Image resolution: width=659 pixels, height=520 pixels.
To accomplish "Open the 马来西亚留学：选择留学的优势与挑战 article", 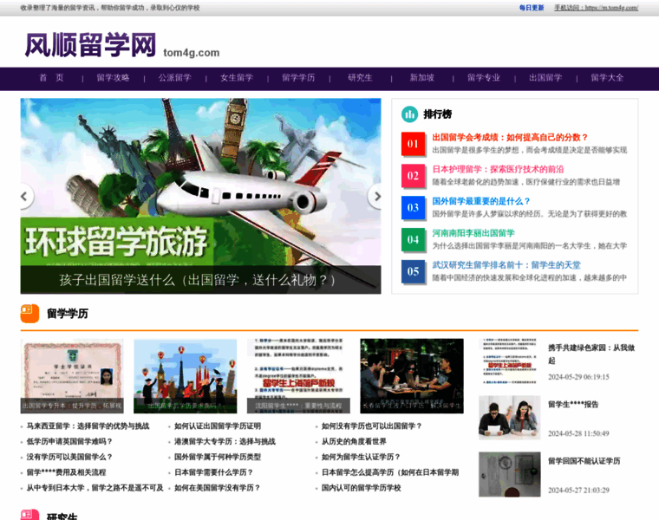I will click(x=88, y=426).
